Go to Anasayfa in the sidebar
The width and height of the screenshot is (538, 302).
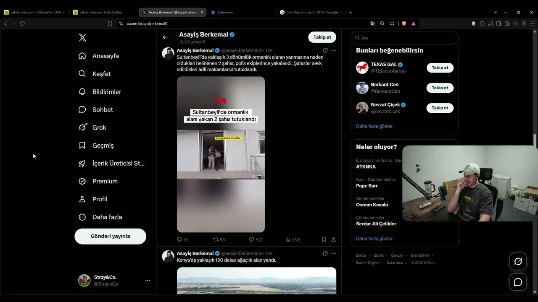[x=99, y=56]
